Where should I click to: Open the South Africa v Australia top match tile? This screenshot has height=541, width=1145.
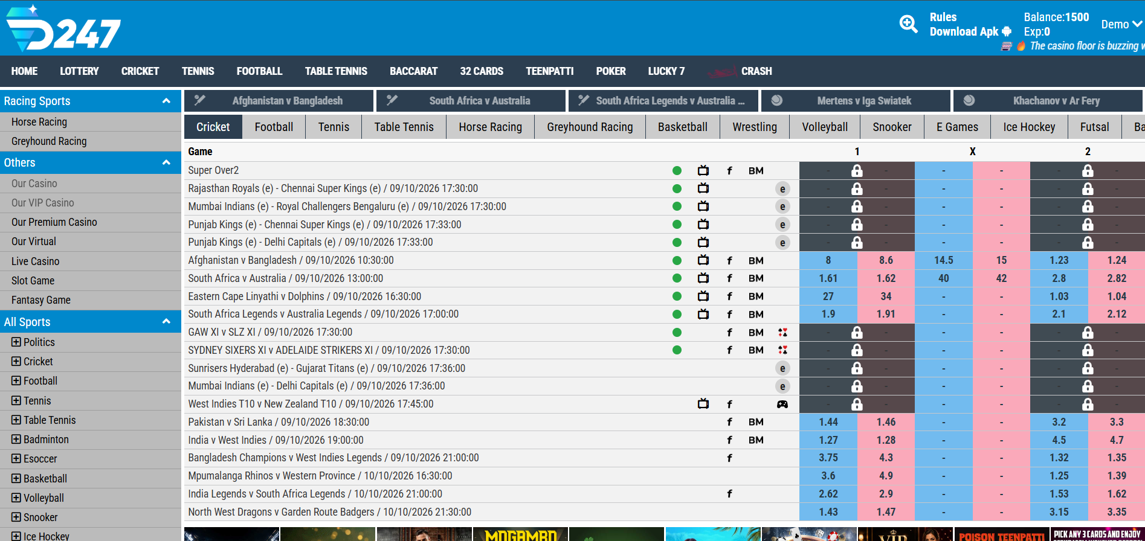click(471, 101)
